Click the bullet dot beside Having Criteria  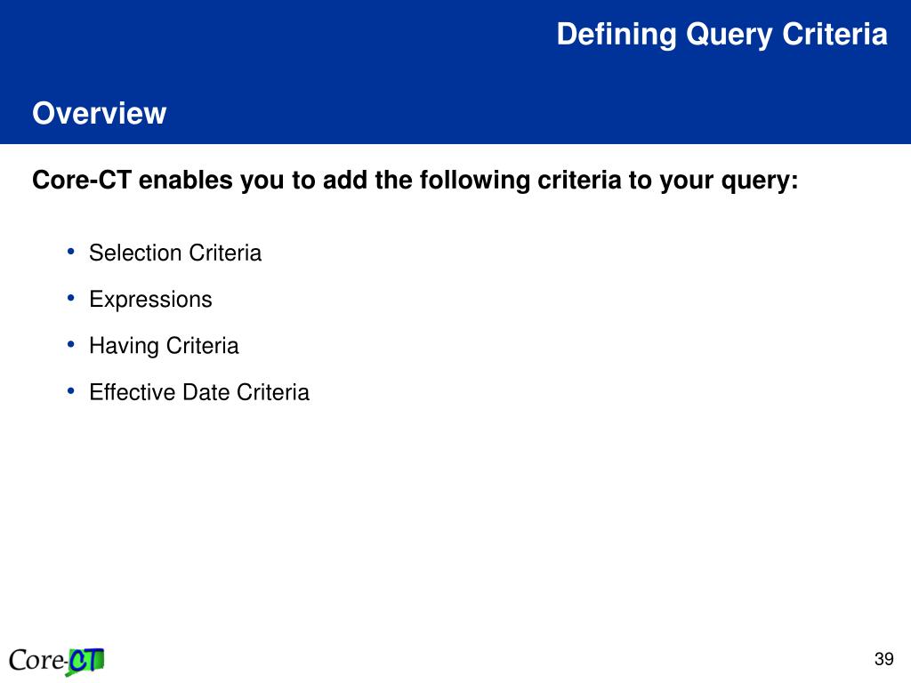pos(71,344)
